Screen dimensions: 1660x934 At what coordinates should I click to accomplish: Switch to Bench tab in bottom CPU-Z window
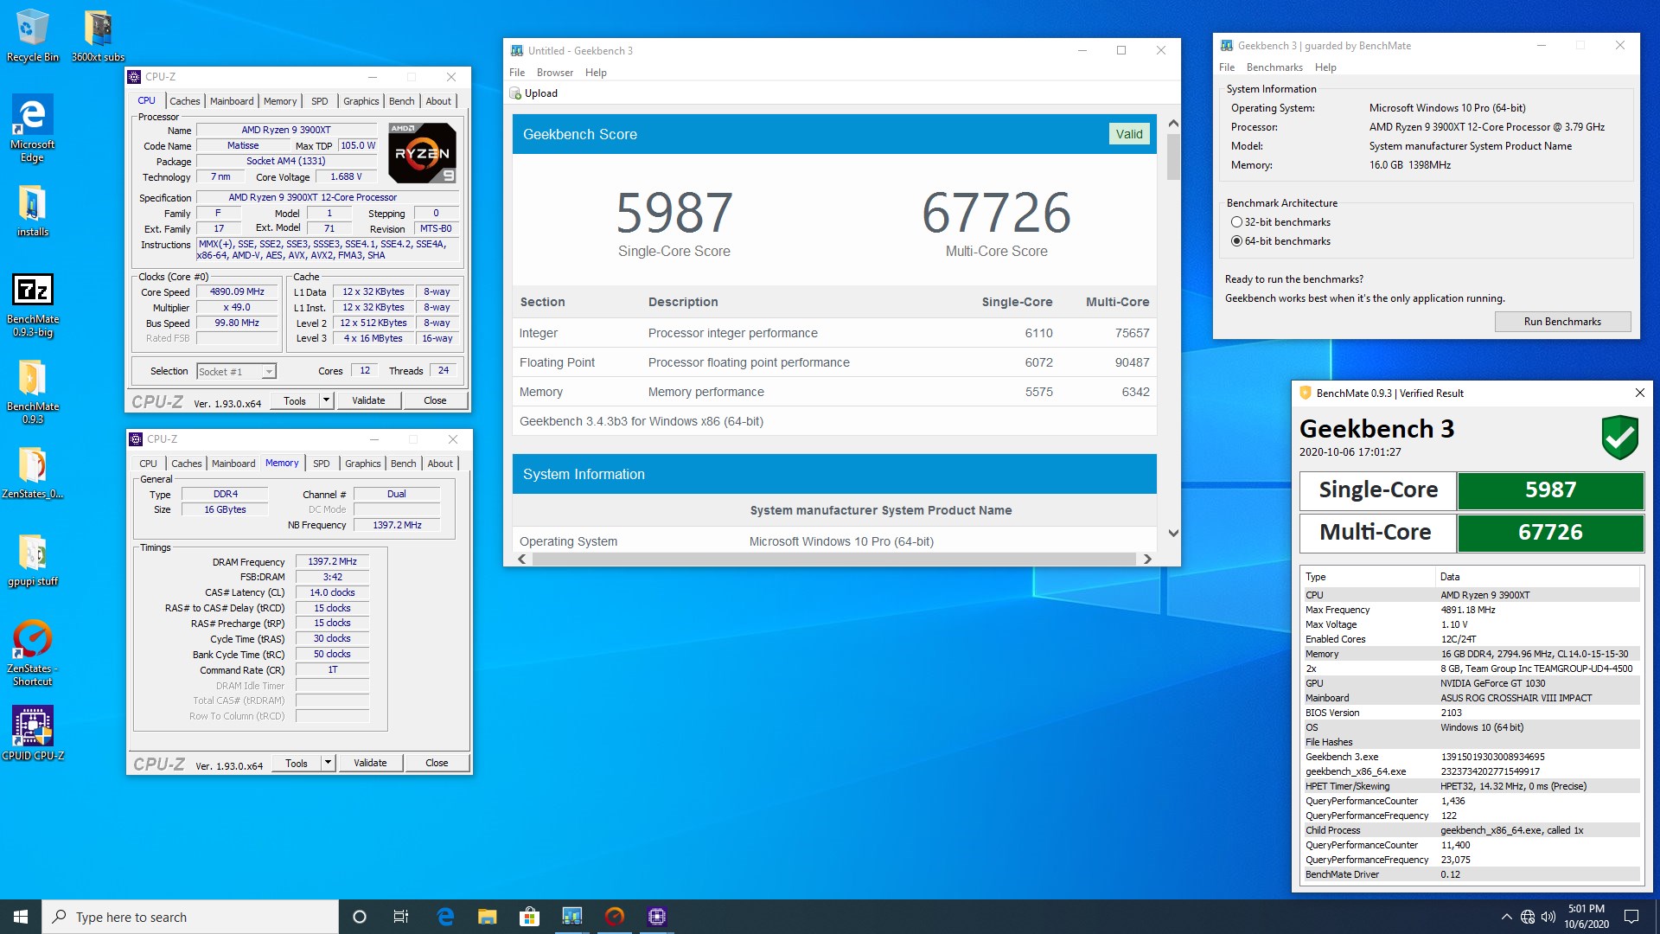pos(403,464)
